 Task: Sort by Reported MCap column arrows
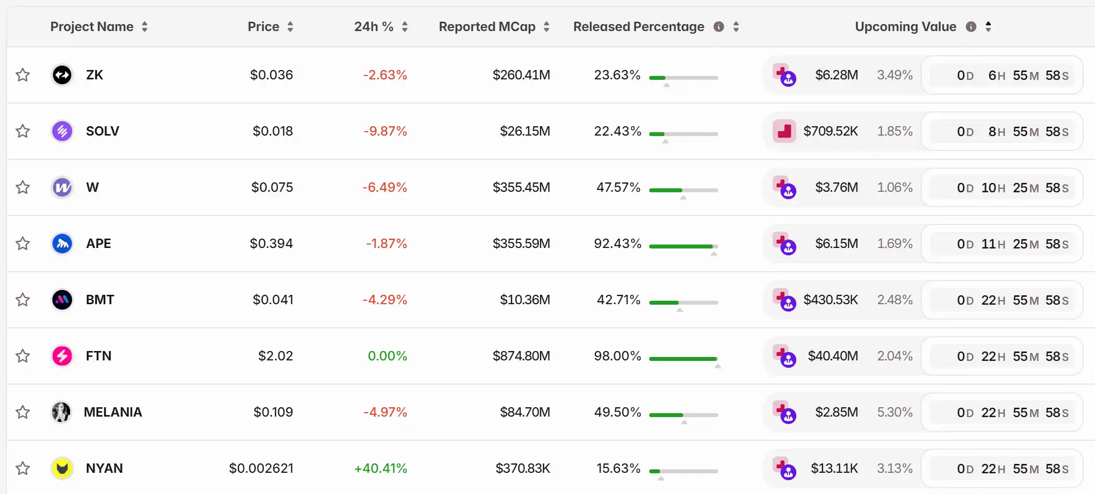[547, 27]
